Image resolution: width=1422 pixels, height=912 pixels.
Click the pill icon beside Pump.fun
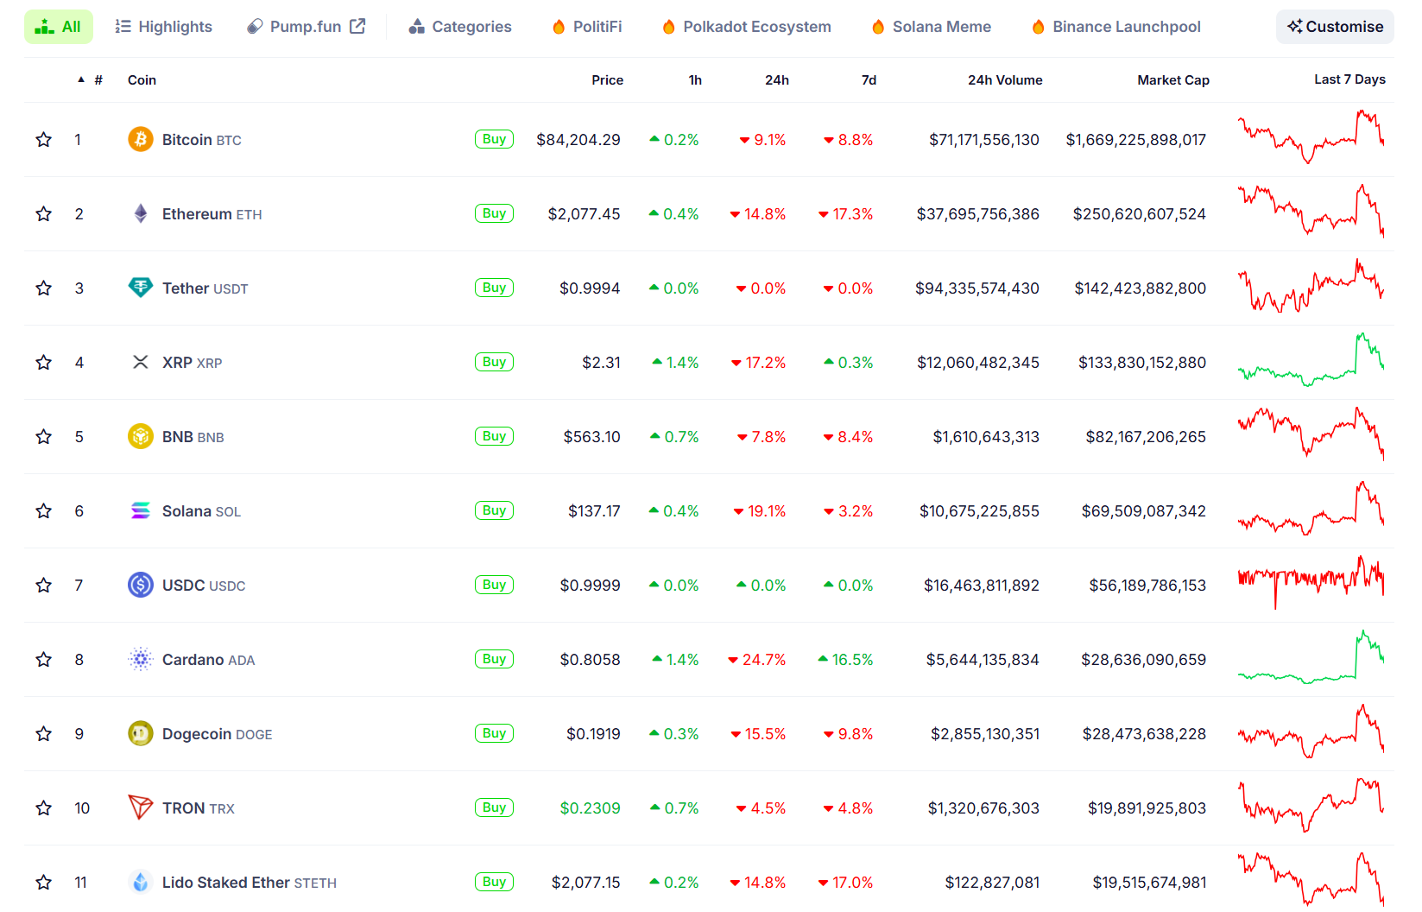[x=255, y=27]
